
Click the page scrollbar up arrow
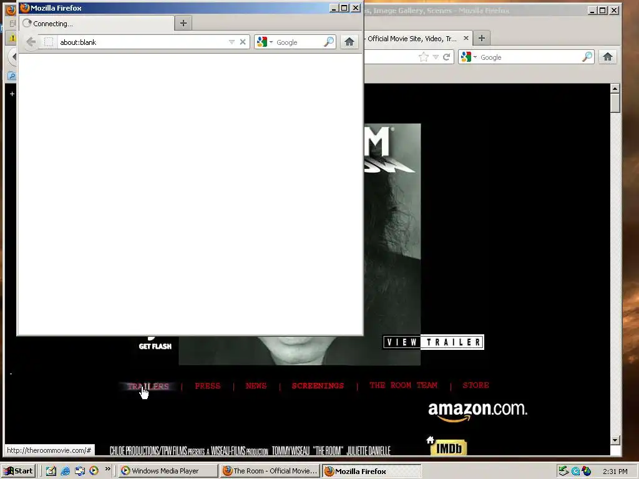615,88
